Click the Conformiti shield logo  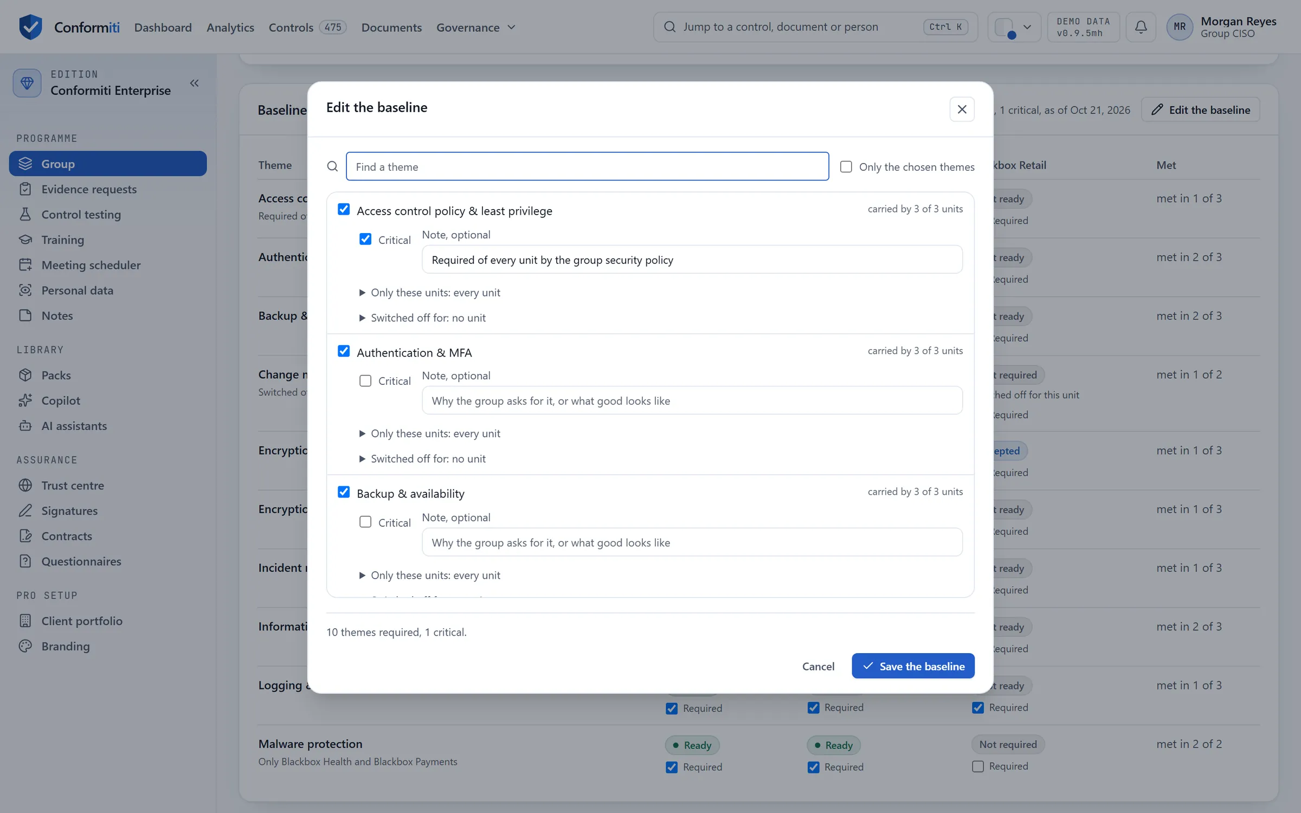30,27
